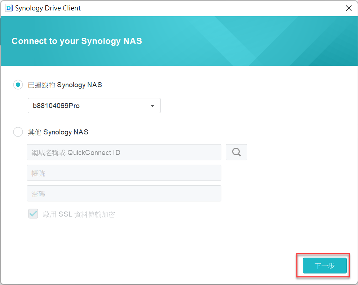This screenshot has width=358, height=285.
Task: Click the 帳號 input field
Action: click(124, 173)
